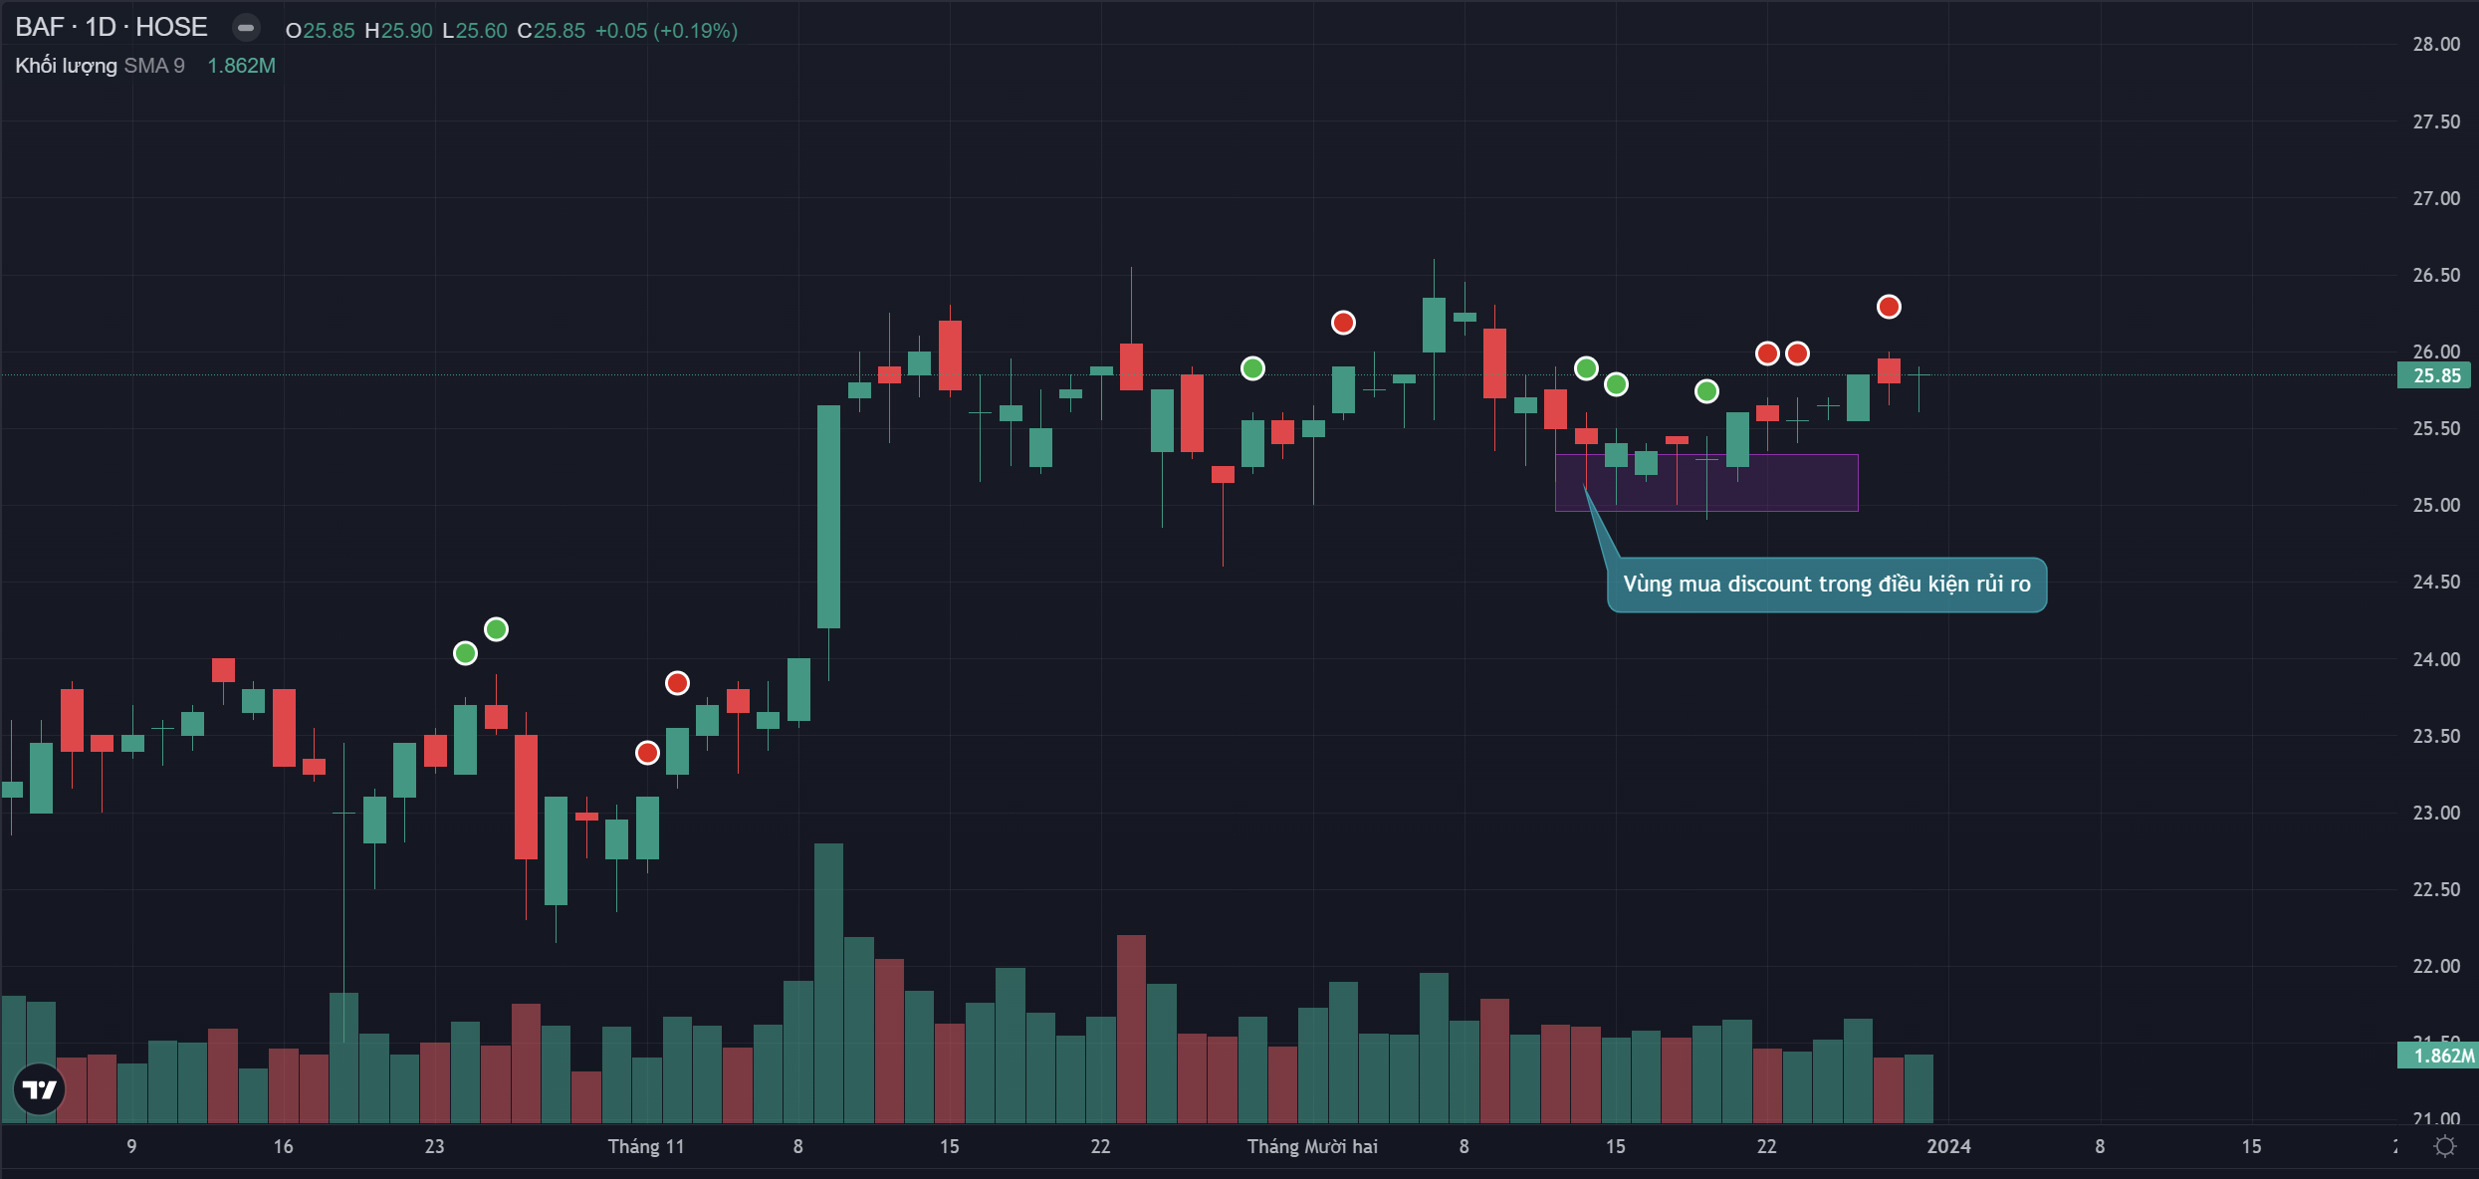Click the lowest red dot marker on chart

pyautogui.click(x=647, y=753)
